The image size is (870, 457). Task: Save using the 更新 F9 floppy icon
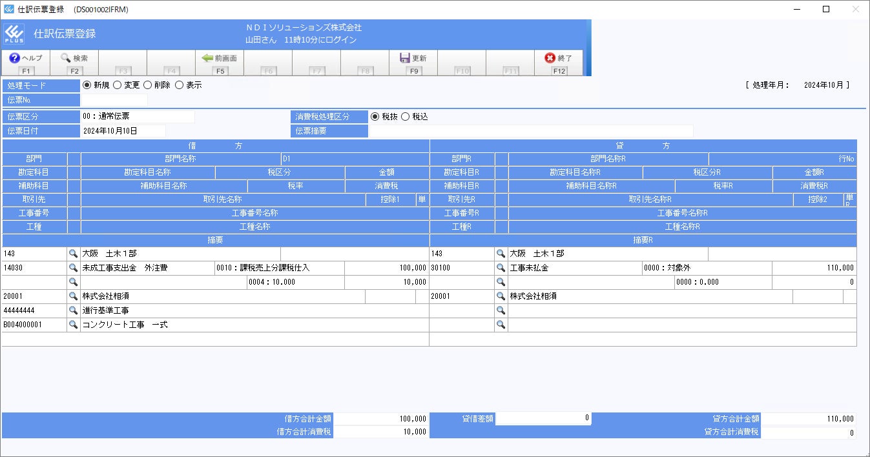point(405,58)
